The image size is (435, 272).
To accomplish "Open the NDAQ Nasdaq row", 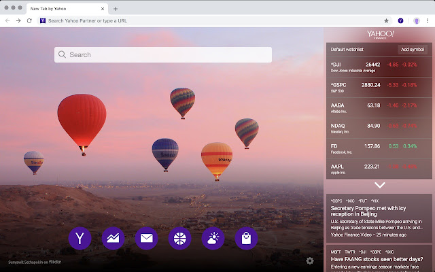I will pyautogui.click(x=379, y=129).
